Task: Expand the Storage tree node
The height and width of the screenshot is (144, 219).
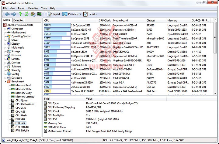Action: [5, 51]
